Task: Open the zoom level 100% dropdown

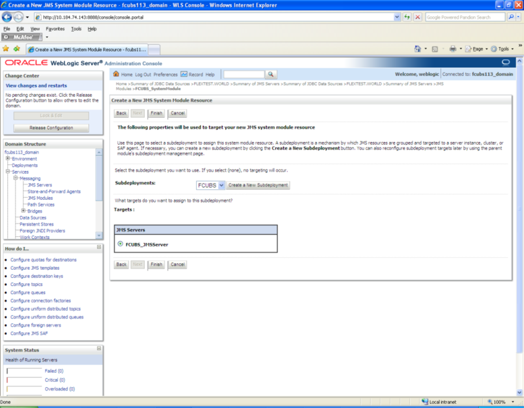Action: [513, 402]
